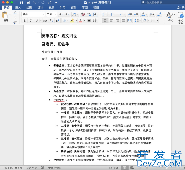The height and width of the screenshot is (170, 185).
Task: Apply distributed alignment
Action: point(129,21)
